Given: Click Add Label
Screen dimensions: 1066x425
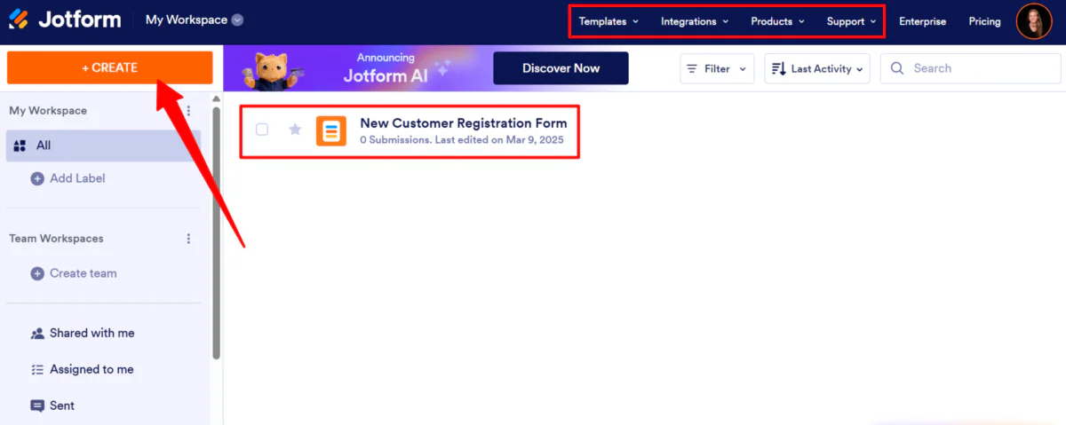Looking at the screenshot, I should (x=77, y=178).
